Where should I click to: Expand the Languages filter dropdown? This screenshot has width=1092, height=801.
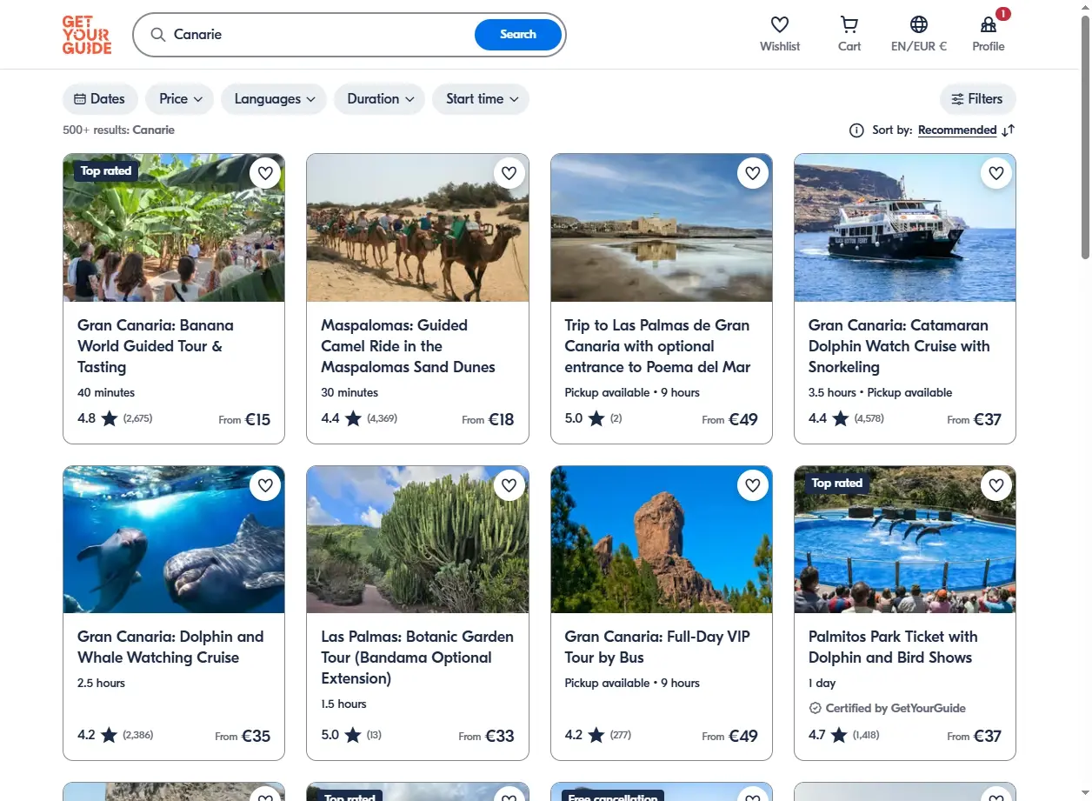click(274, 99)
